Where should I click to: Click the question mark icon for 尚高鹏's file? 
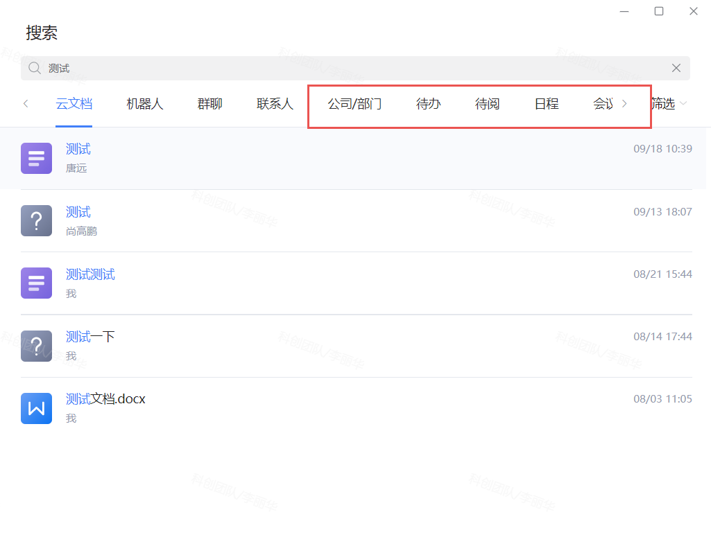[36, 220]
